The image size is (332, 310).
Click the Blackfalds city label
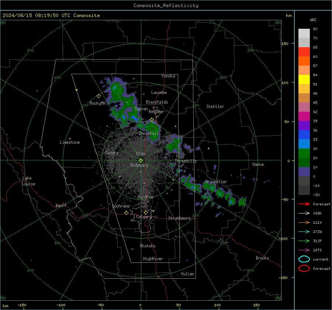click(157, 102)
